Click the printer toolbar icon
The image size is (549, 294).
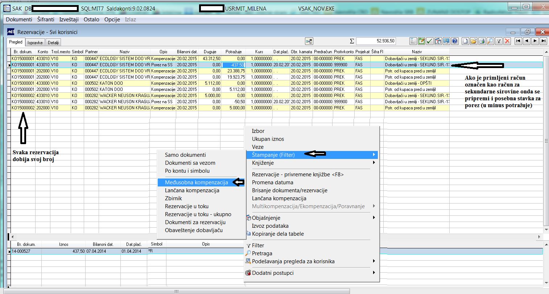coord(482,41)
